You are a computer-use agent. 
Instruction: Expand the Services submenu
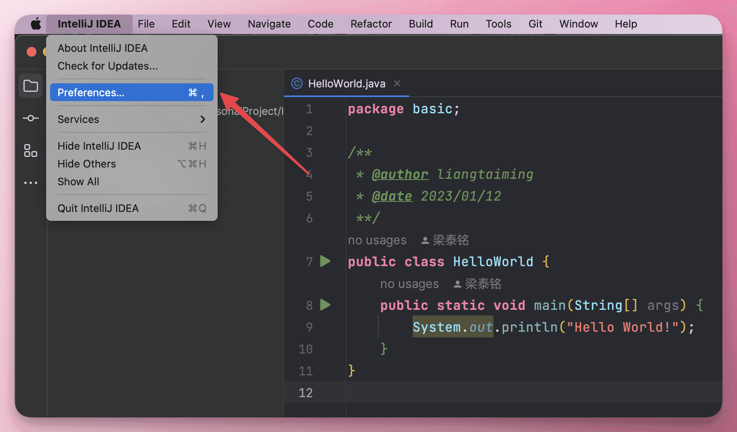tap(131, 119)
